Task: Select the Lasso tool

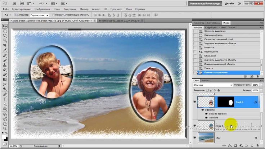Action: pos(5,36)
